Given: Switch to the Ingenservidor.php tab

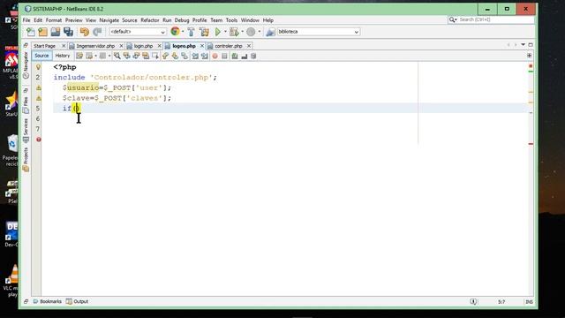Looking at the screenshot, I should 95,46.
